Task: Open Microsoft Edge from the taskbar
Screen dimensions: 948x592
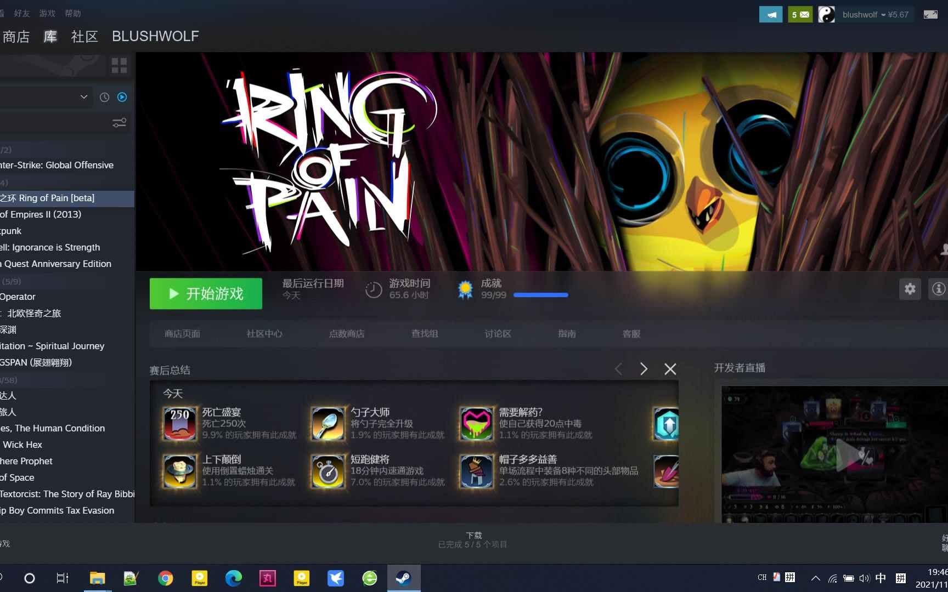Action: pyautogui.click(x=233, y=578)
